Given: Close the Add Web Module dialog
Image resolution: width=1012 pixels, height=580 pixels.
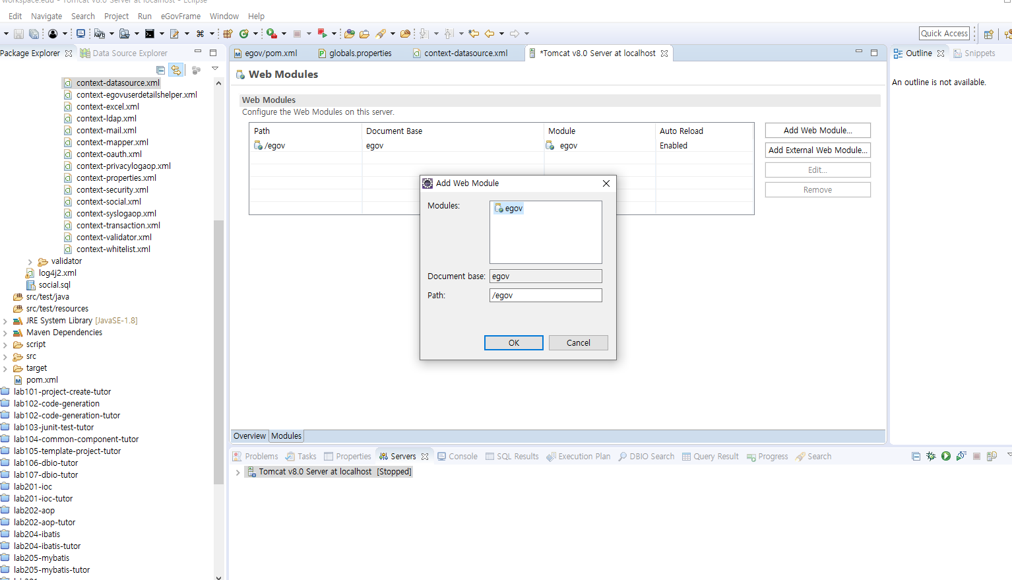Looking at the screenshot, I should [606, 183].
